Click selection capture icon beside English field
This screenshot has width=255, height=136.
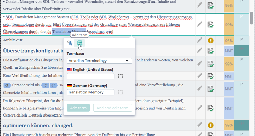120,76
